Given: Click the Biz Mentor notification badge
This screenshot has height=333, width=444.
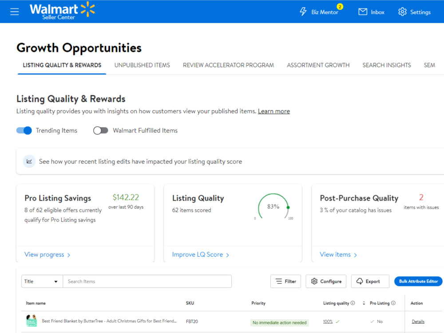Looking at the screenshot, I should (340, 7).
